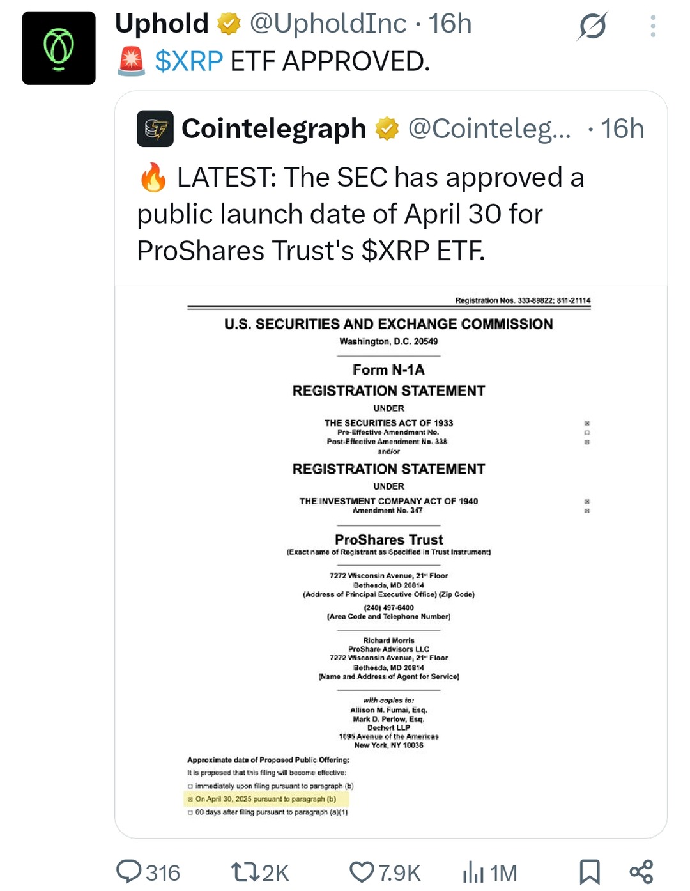The width and height of the screenshot is (690, 891).
Task: Click Uphold's gold verified badge
Action: pos(229,24)
